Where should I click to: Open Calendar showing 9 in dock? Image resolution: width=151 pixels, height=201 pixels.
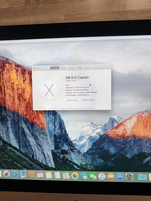point(40,175)
